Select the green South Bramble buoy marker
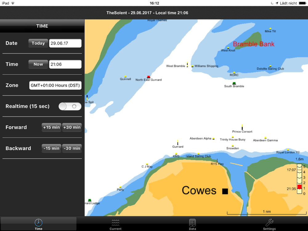This screenshot has width=308, height=231. point(234,83)
